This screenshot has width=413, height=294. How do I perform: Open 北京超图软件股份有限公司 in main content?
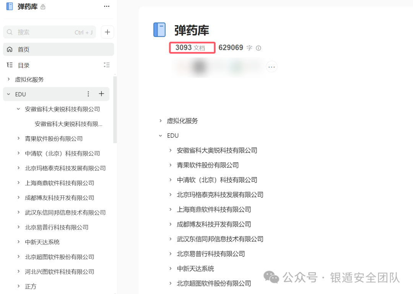(x=214, y=283)
